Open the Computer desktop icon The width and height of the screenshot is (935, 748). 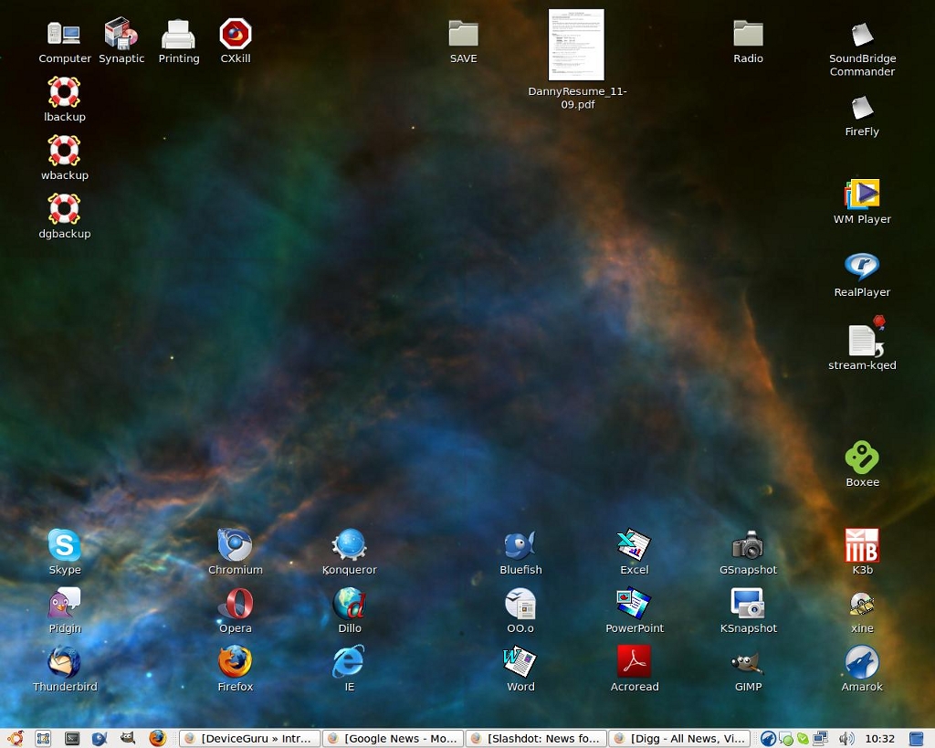(65, 34)
